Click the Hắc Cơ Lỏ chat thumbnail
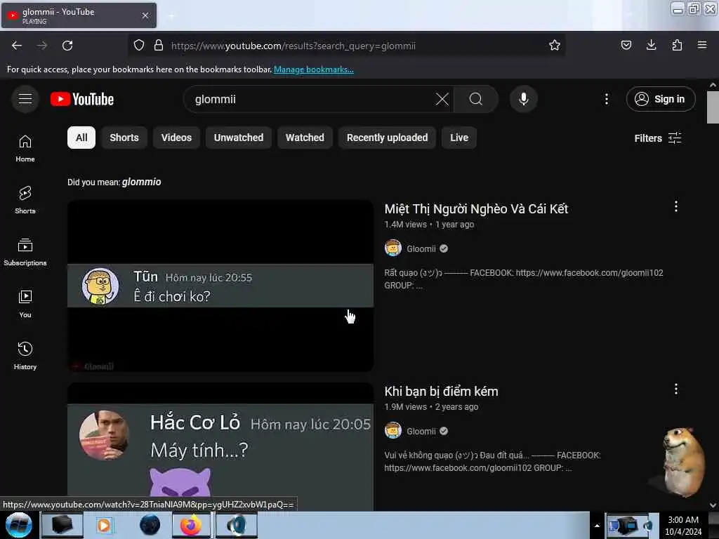This screenshot has height=539, width=719. tap(220, 447)
